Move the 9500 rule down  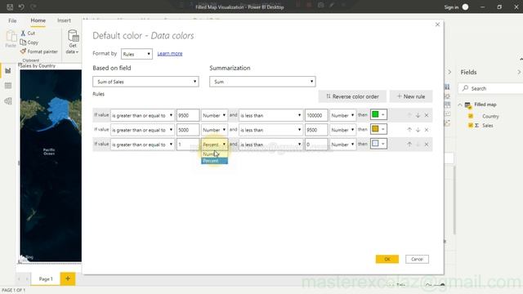[x=418, y=115]
